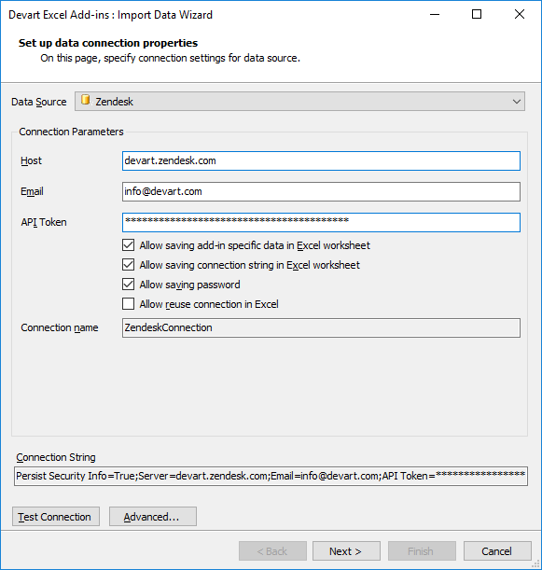
Task: Focus the Email field with info@devart.com
Action: pyautogui.click(x=321, y=191)
